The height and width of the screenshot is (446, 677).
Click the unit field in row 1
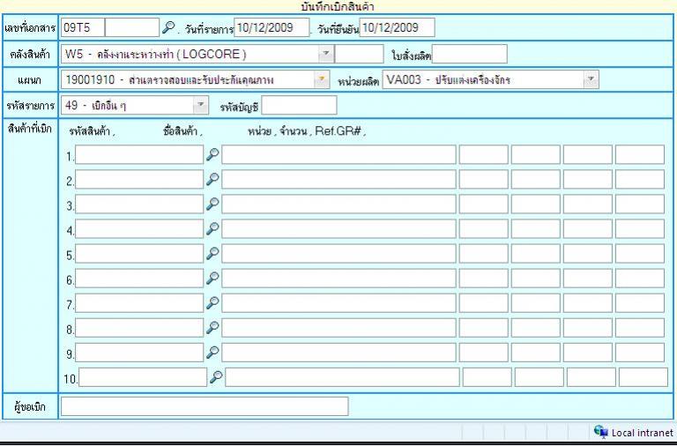[484, 154]
